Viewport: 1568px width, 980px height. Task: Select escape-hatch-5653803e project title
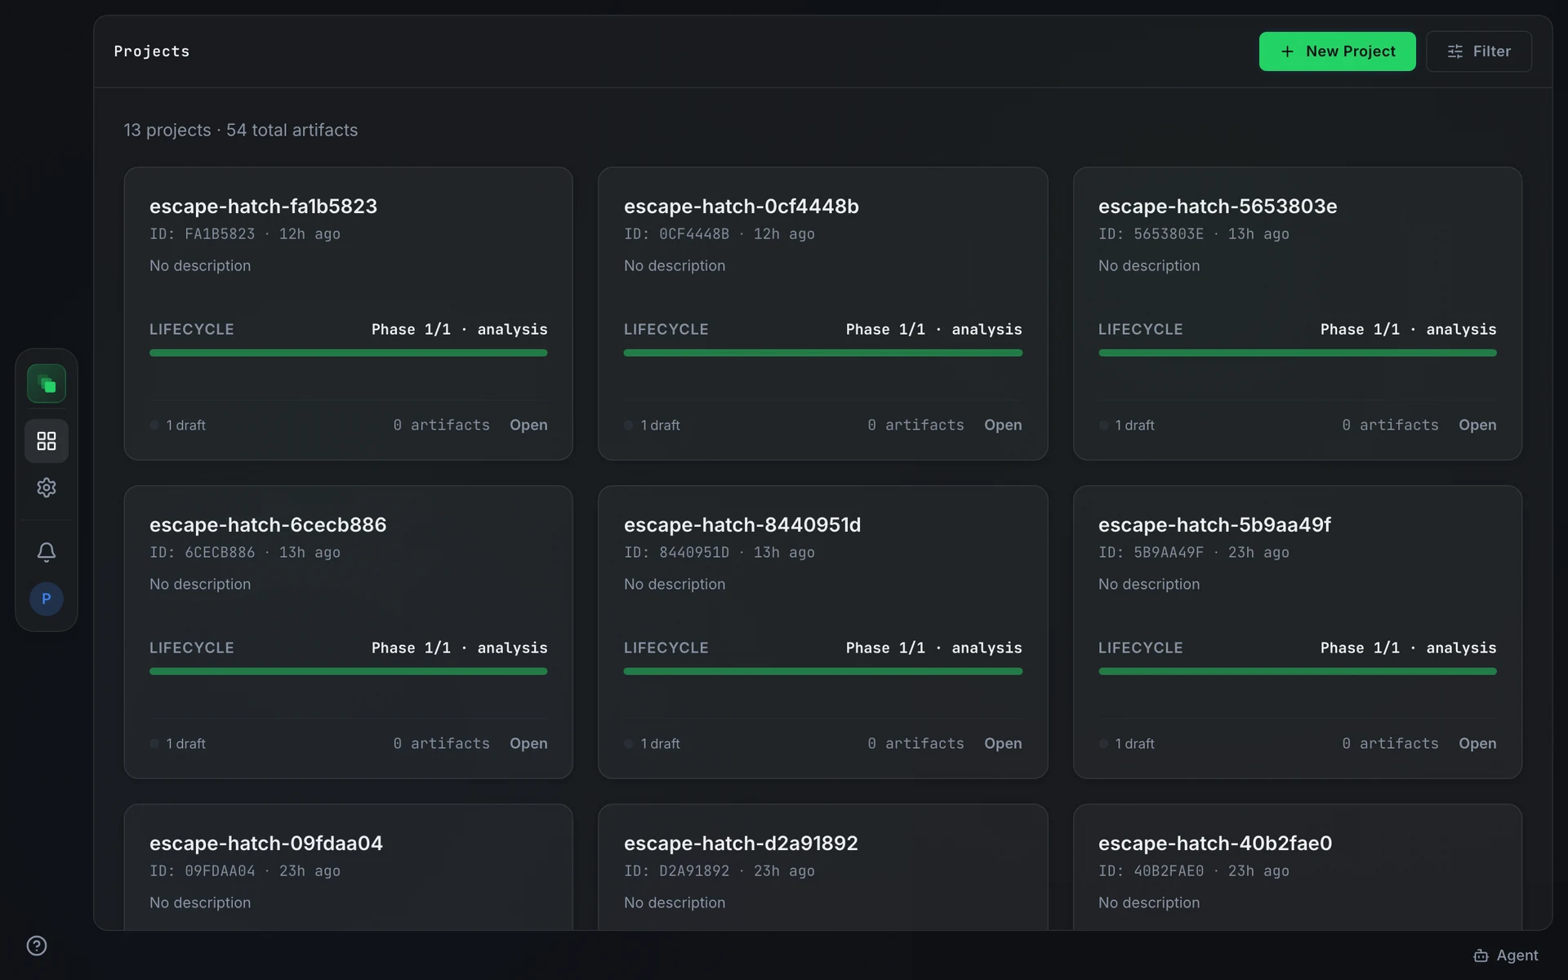pos(1218,206)
